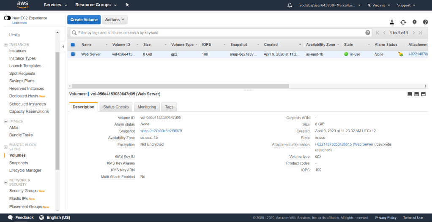The image size is (432, 222).
Task: Toggle the select-all header checkbox
Action: pyautogui.click(x=73, y=44)
